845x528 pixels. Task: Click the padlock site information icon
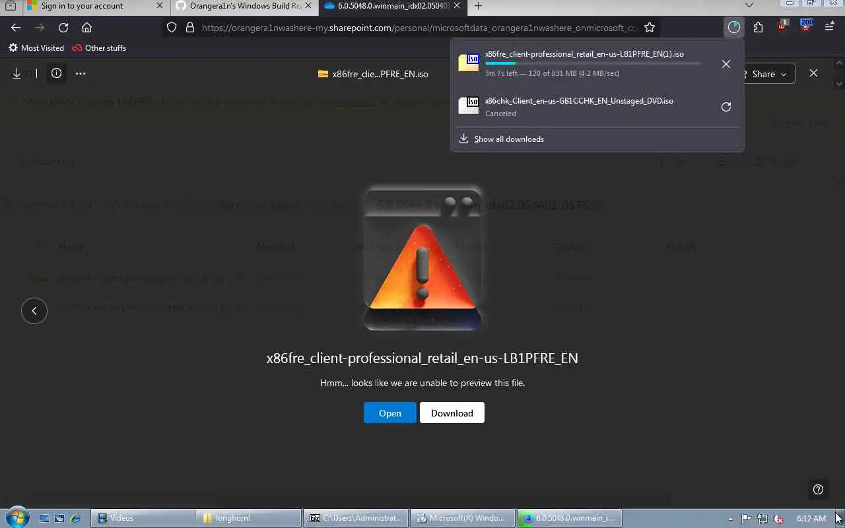pyautogui.click(x=190, y=28)
